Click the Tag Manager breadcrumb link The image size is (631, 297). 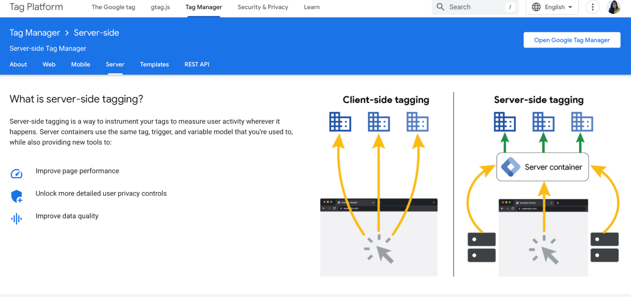click(35, 32)
